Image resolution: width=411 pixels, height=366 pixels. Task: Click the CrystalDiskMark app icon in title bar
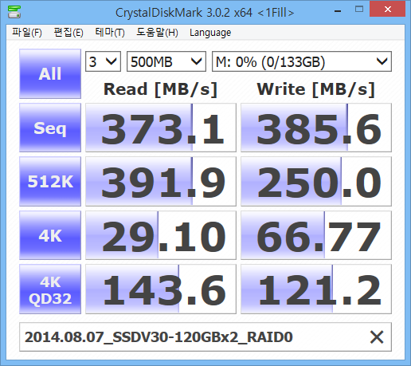(14, 12)
